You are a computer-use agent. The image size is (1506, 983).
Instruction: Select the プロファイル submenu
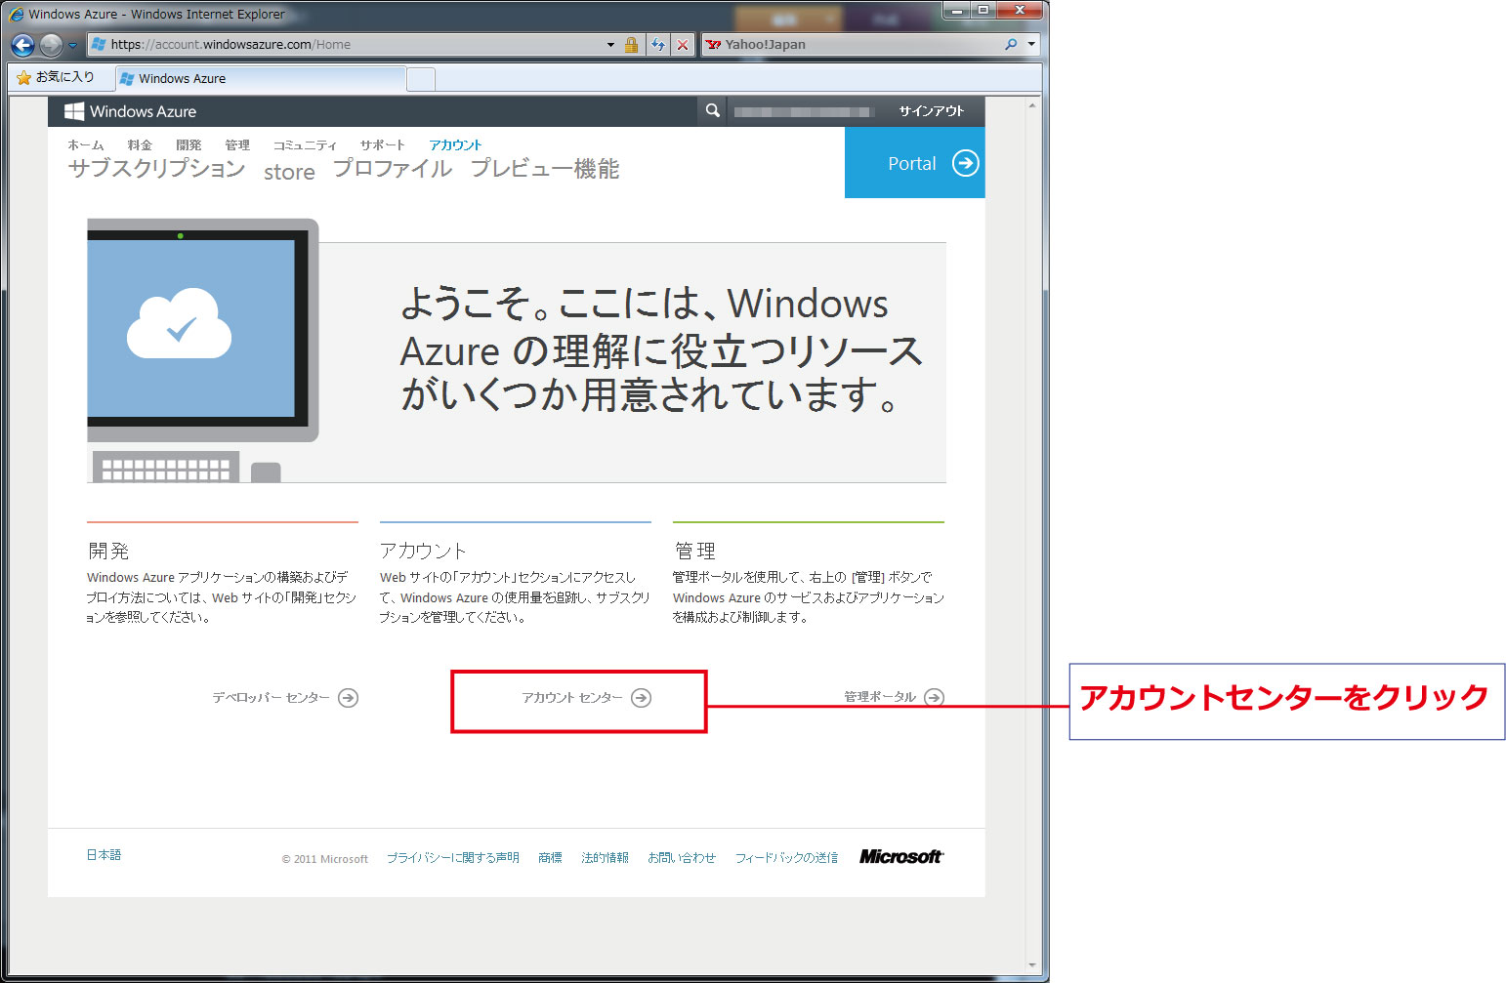click(x=393, y=169)
